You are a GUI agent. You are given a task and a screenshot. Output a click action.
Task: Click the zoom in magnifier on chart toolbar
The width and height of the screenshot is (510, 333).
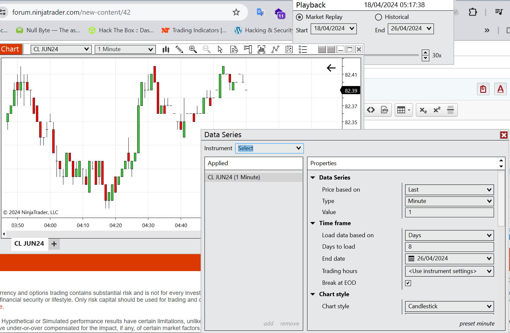[193, 49]
